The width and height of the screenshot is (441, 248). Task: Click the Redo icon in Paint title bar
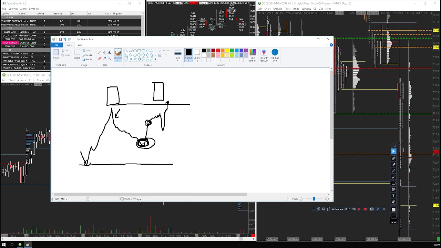tap(69, 39)
